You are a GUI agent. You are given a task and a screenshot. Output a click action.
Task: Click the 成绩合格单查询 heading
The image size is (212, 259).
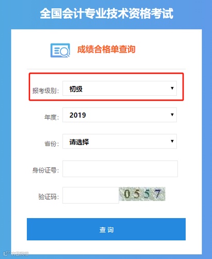coord(106,49)
